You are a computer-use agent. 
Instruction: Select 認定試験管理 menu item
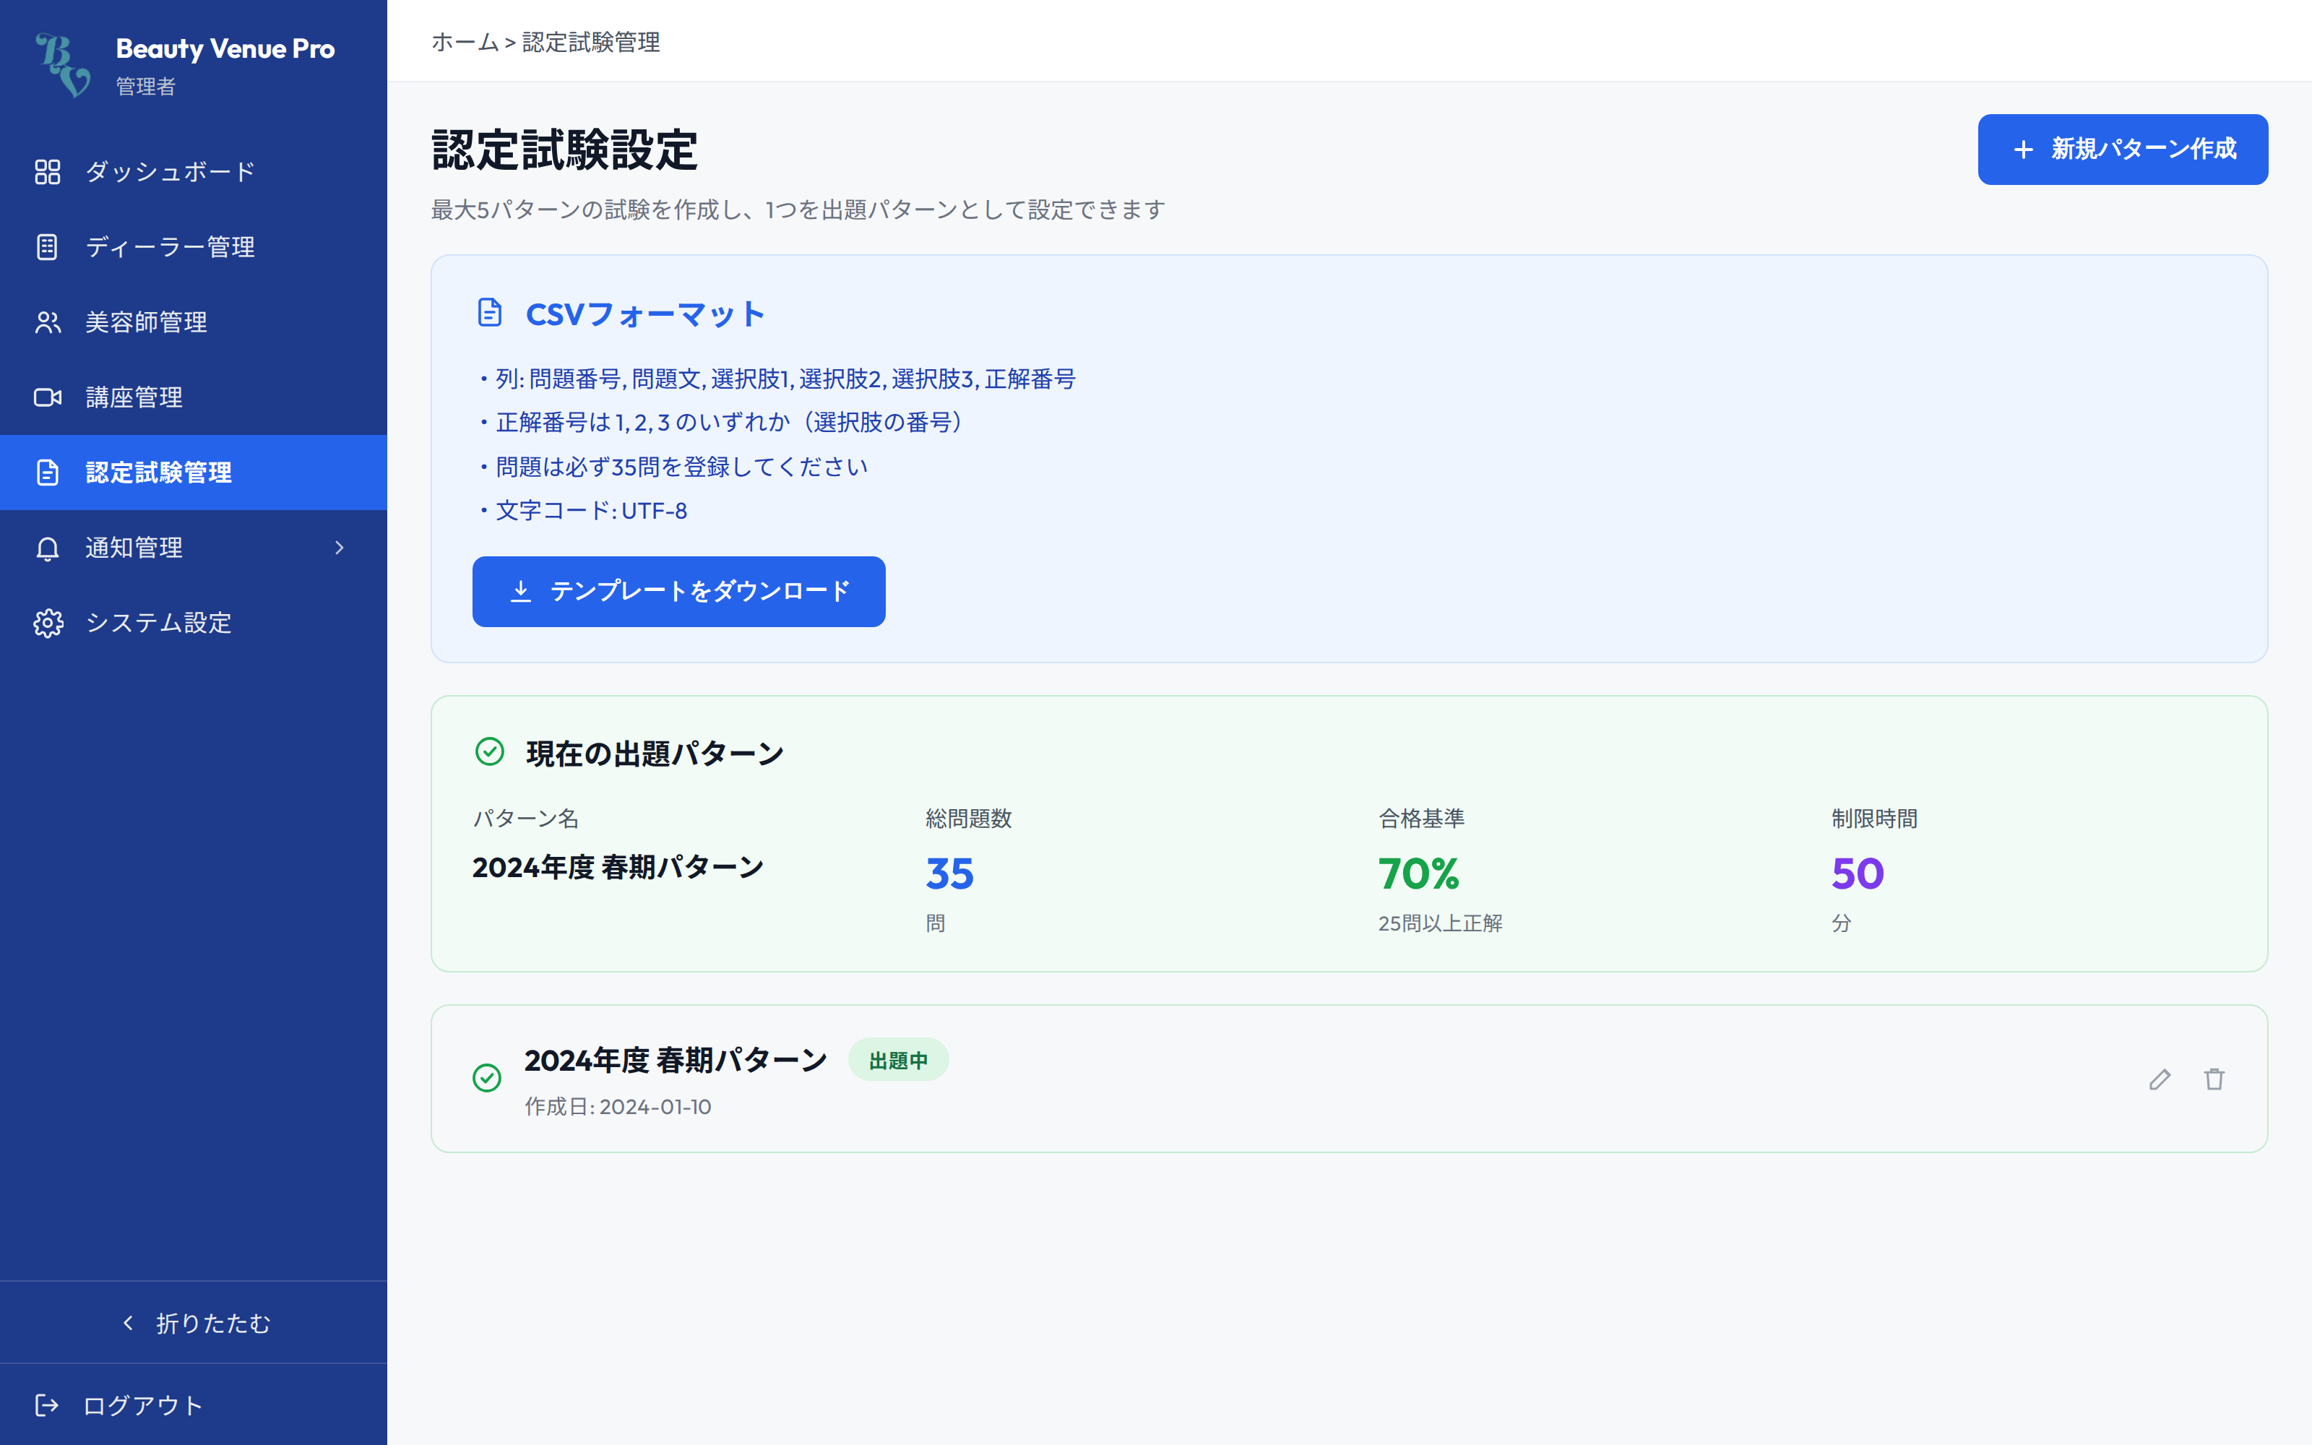193,472
